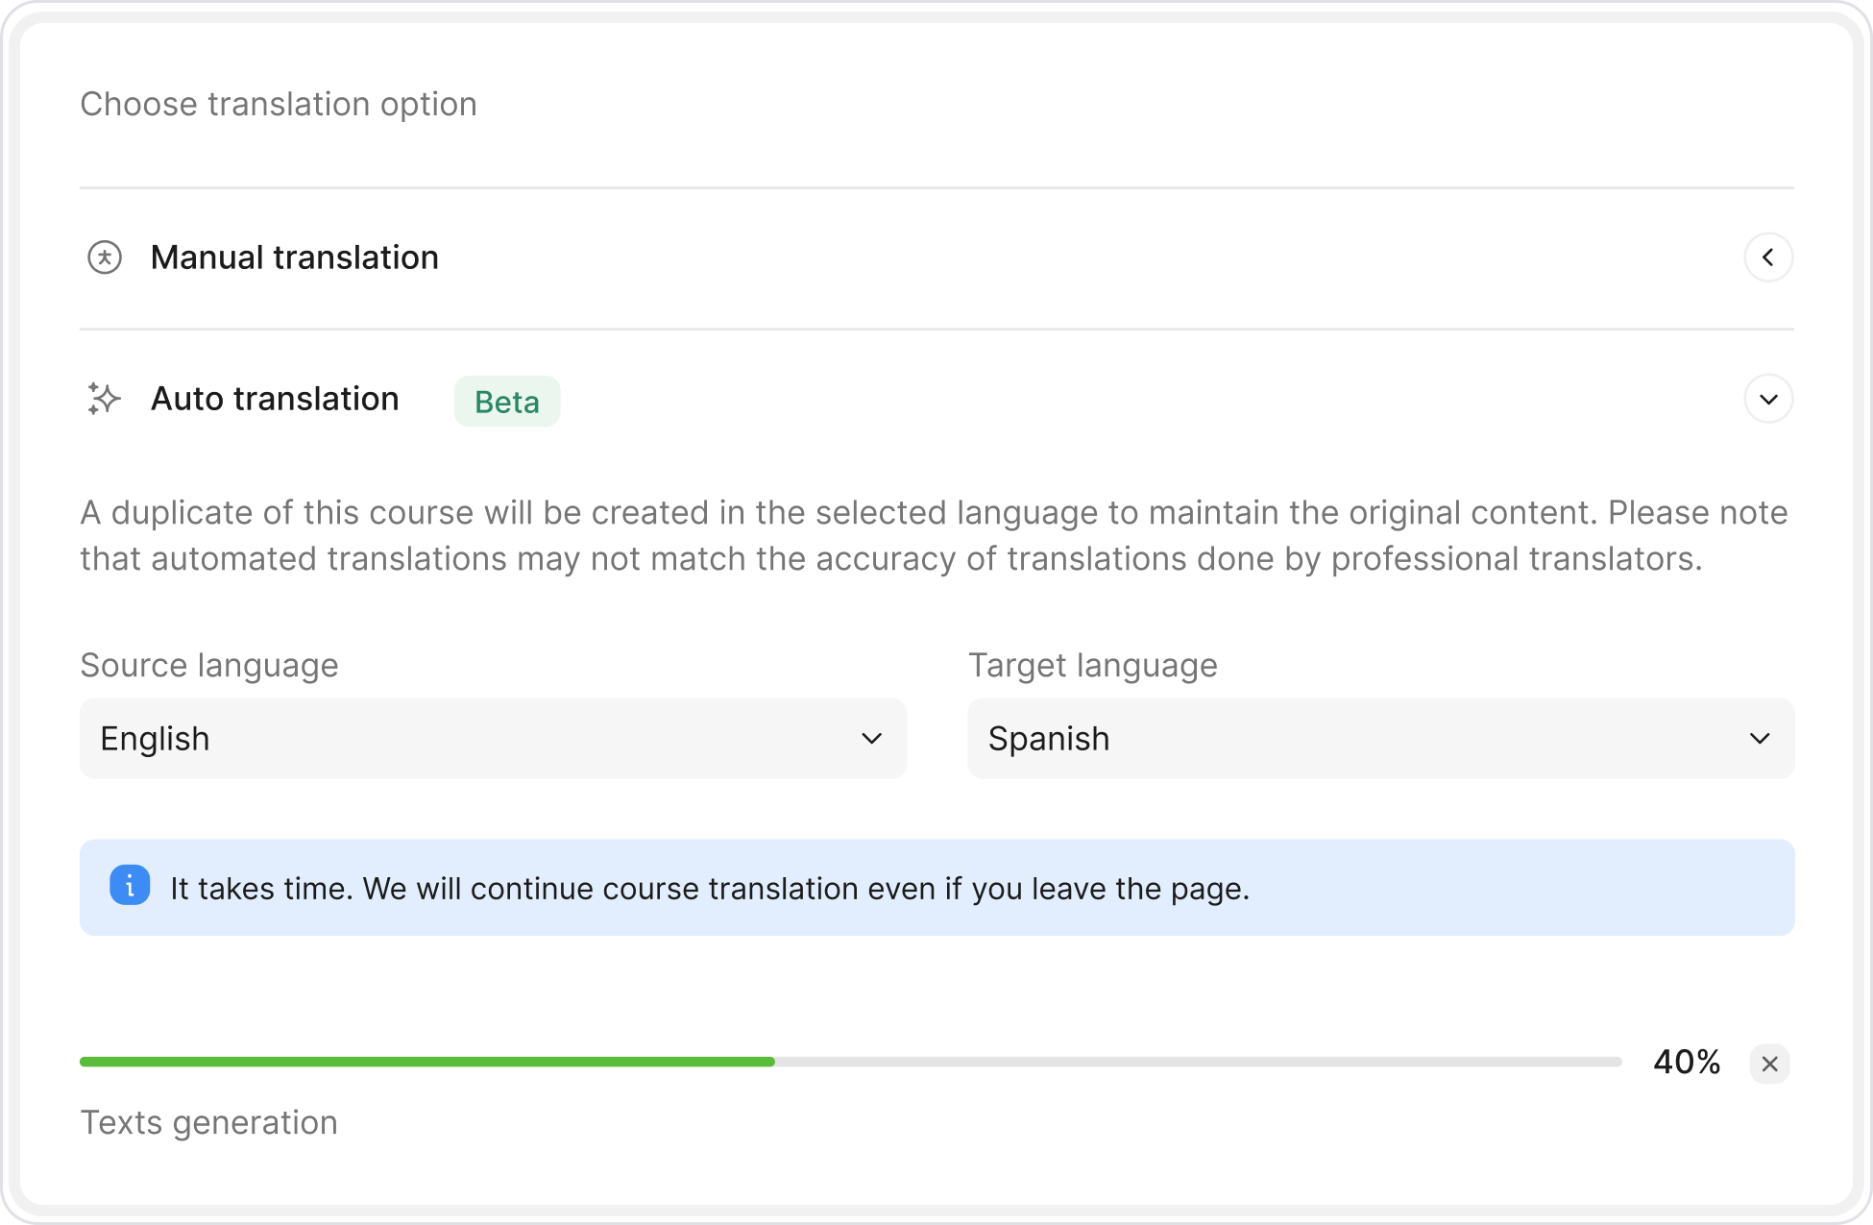Click the Manual translation person icon
The width and height of the screenshot is (1873, 1225).
[105, 257]
